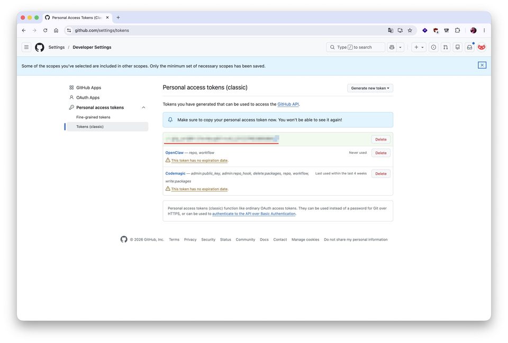Open the OpenClaw token details
Viewport: 508px width, 343px height.
coord(174,153)
